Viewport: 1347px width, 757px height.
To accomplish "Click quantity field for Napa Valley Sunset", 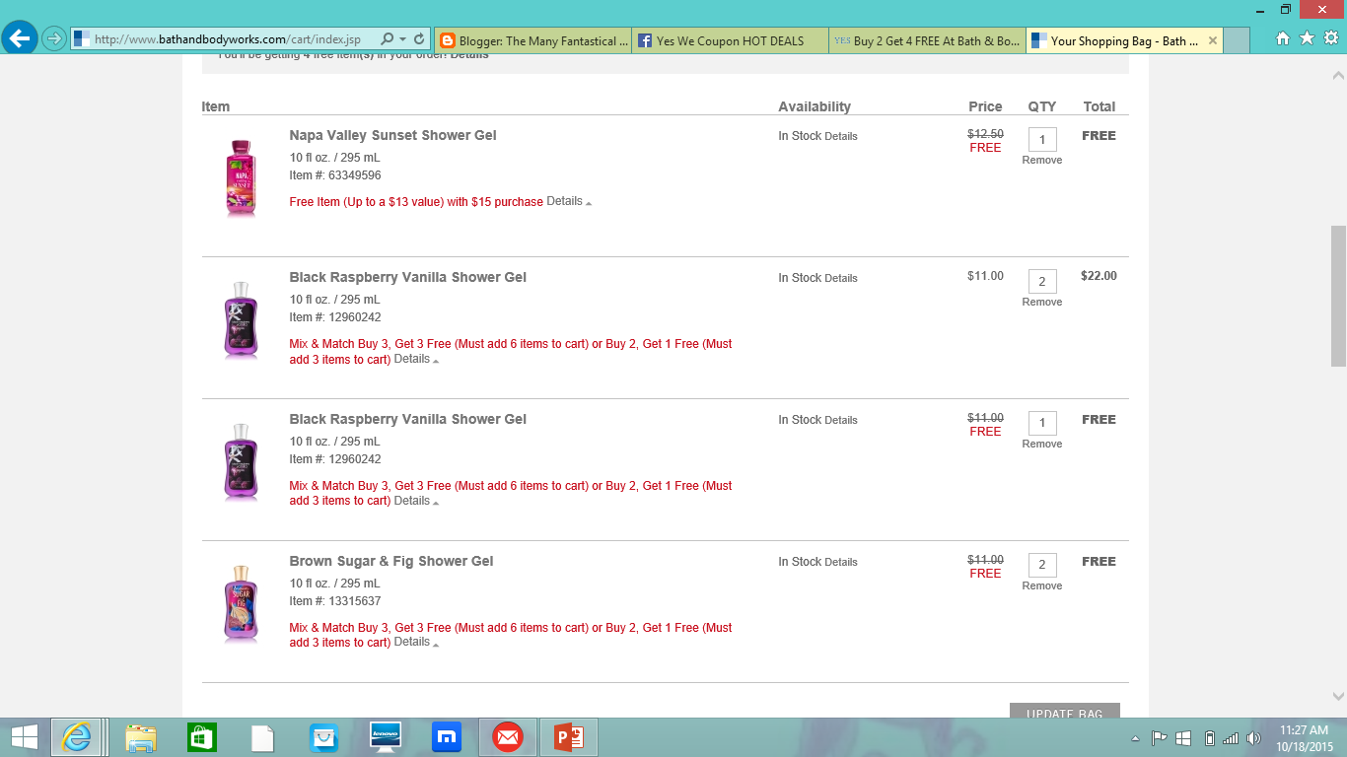I will point(1042,139).
